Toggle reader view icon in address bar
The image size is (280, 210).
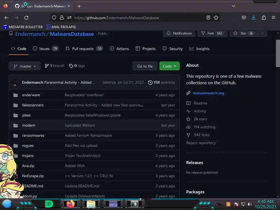208,17
